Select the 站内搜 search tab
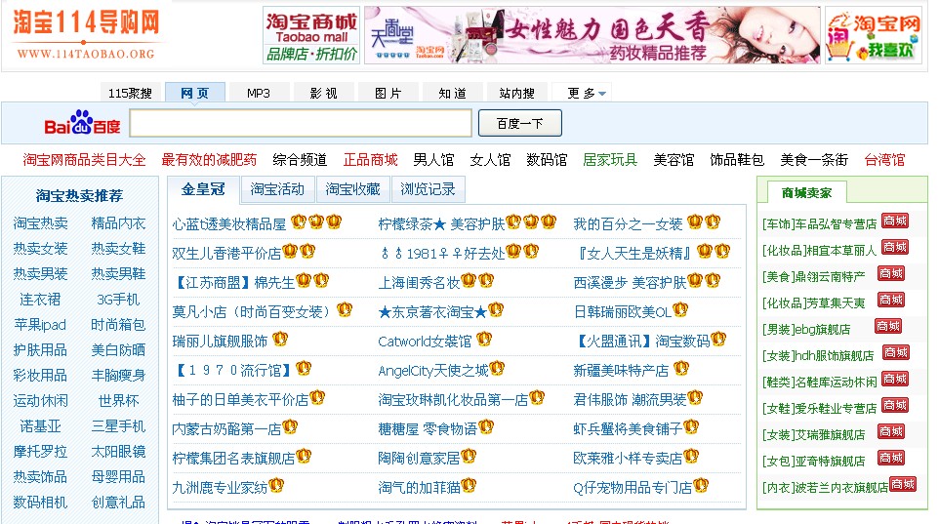Screen dimensions: 939x524 point(516,93)
